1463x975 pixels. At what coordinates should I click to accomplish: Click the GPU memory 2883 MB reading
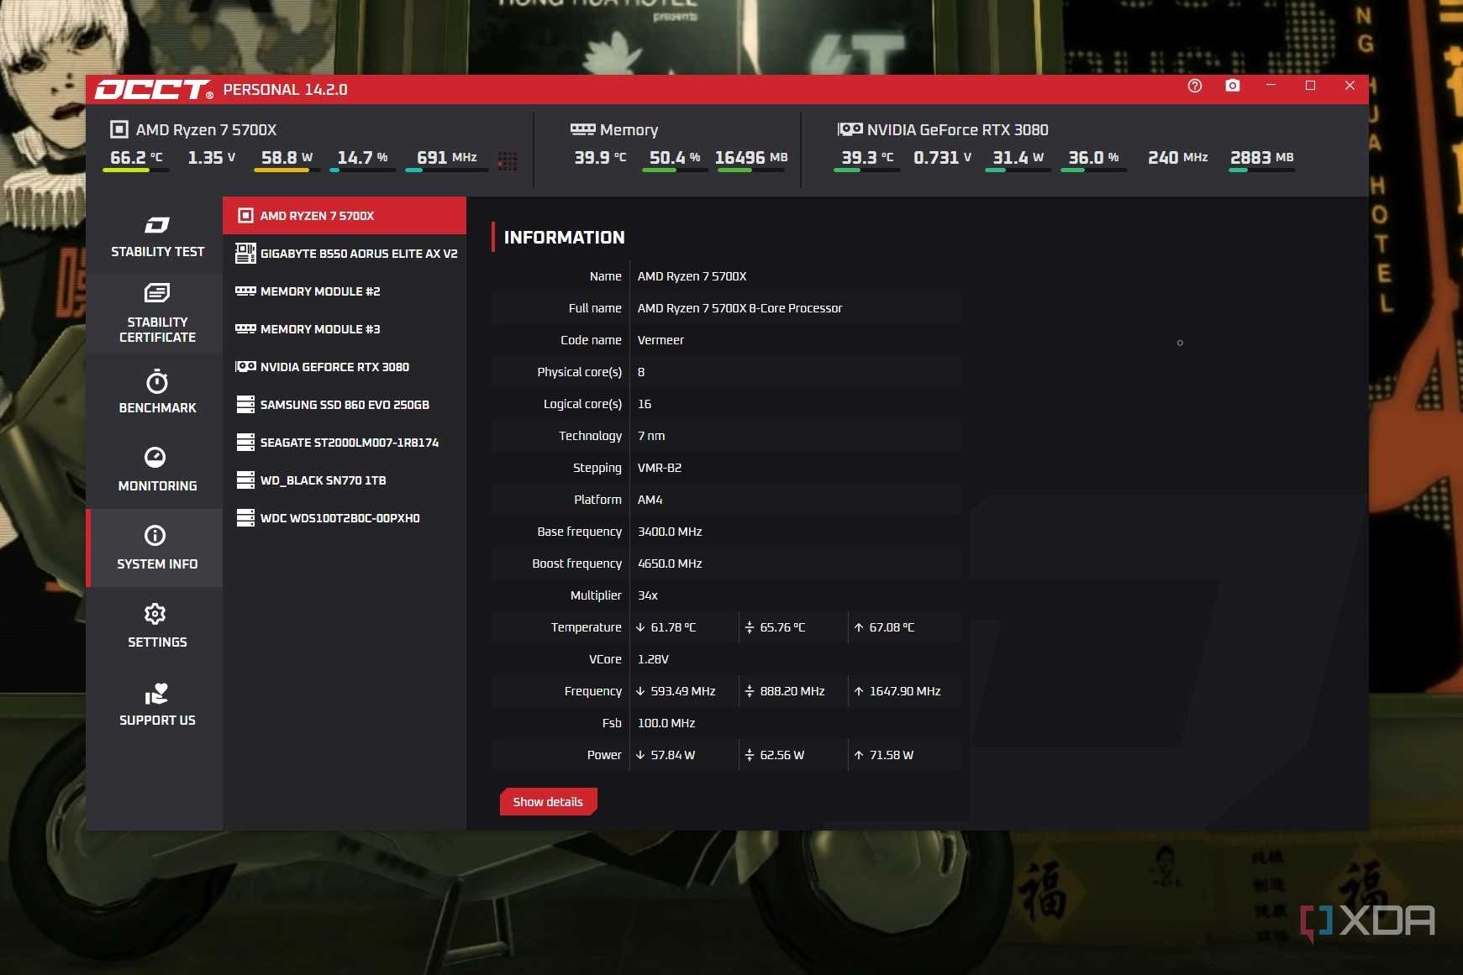pyautogui.click(x=1261, y=158)
